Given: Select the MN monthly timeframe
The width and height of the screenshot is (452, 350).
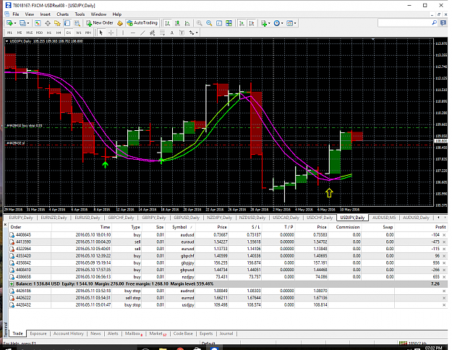Looking at the screenshot, I should [88, 33].
